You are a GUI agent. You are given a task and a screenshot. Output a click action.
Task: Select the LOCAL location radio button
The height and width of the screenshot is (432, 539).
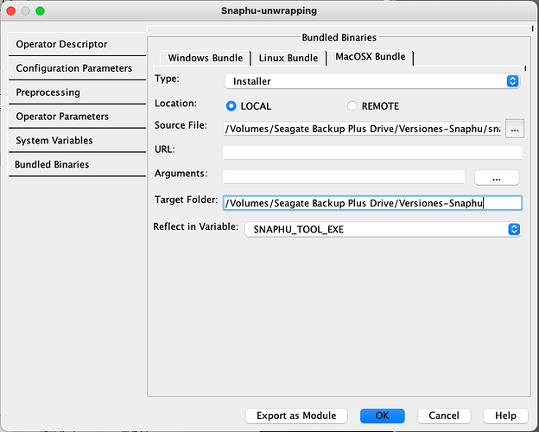click(x=231, y=106)
